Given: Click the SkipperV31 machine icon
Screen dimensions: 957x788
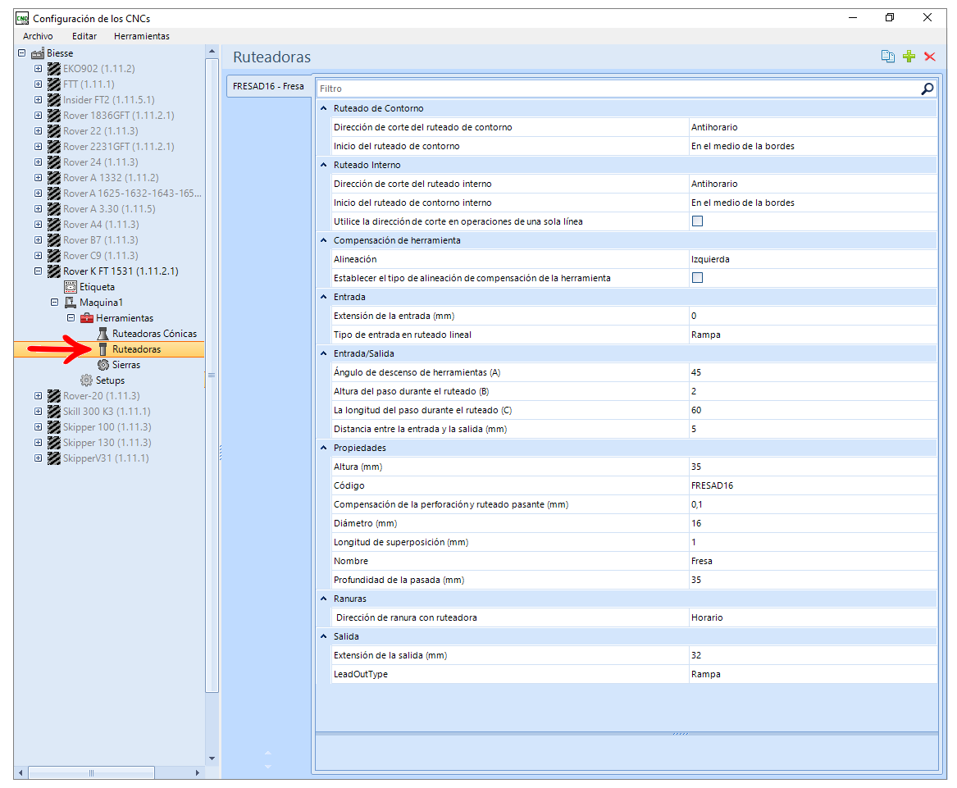Looking at the screenshot, I should [x=54, y=458].
